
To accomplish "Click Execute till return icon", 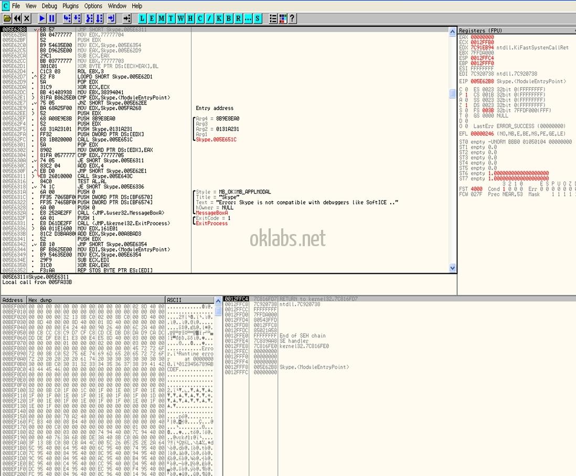I will pos(111,18).
